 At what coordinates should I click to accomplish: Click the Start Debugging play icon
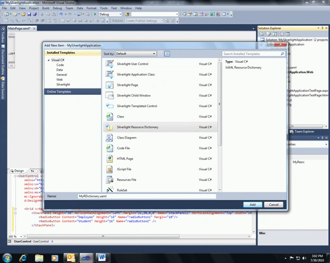[x=95, y=14]
